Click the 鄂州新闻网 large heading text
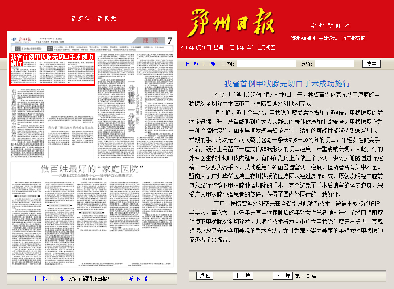Image resolution: width=394 pixels, height=289 pixels. pos(330,25)
